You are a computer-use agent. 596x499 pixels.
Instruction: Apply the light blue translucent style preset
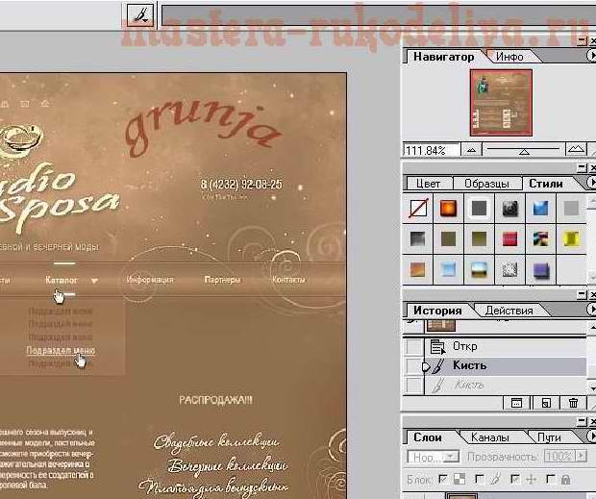pyautogui.click(x=448, y=270)
